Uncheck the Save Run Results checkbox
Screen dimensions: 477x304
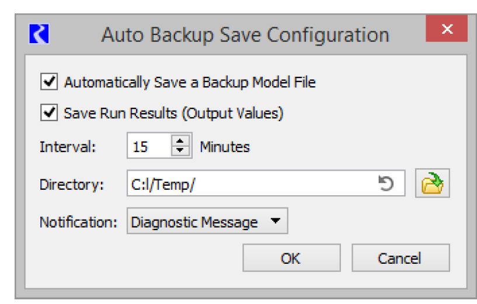48,112
